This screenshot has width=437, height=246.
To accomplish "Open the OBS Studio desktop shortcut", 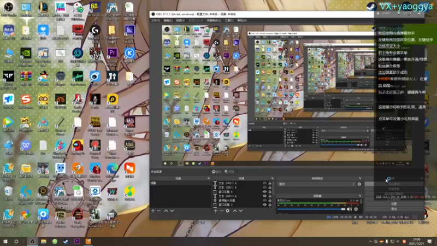I will [9, 9].
